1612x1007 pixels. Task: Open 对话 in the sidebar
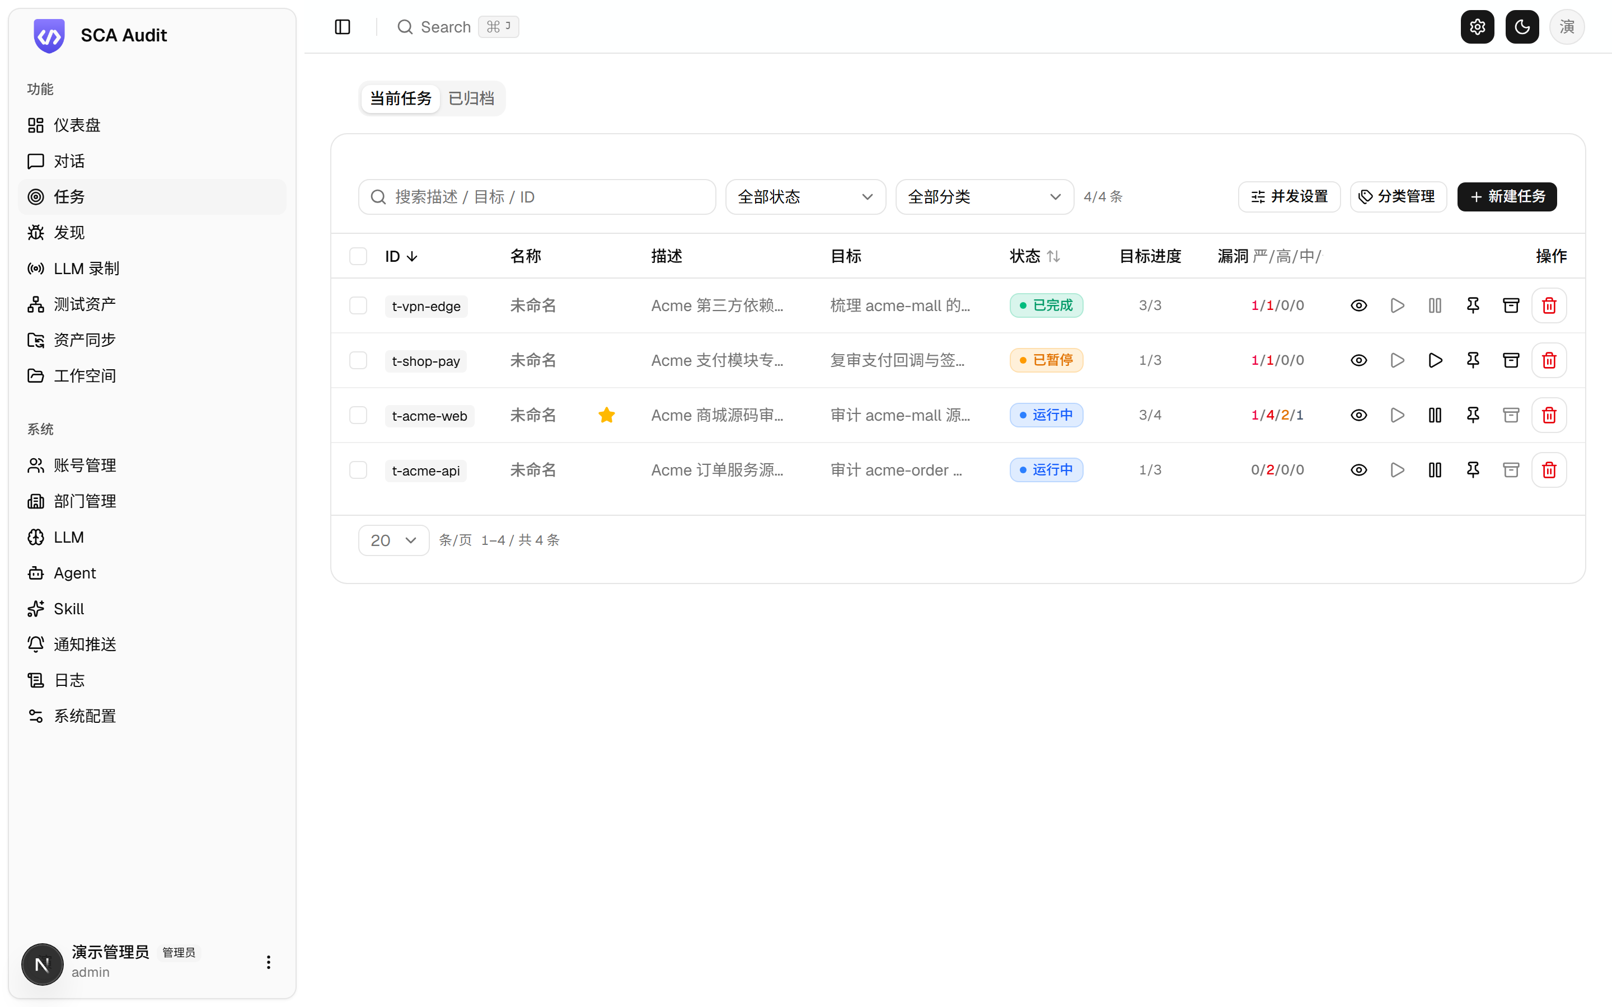click(152, 161)
